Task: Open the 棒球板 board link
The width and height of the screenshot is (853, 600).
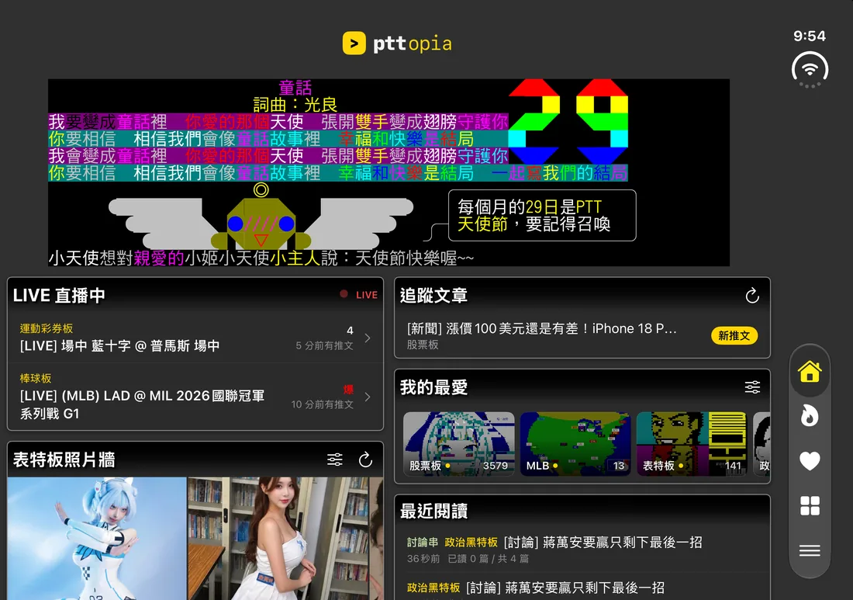Action: [36, 378]
